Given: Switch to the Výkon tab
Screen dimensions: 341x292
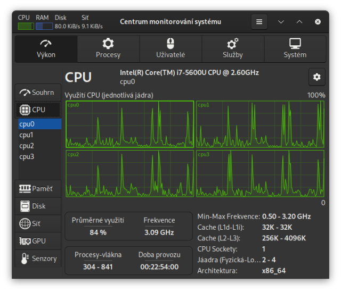Looking at the screenshot, I should [46, 49].
